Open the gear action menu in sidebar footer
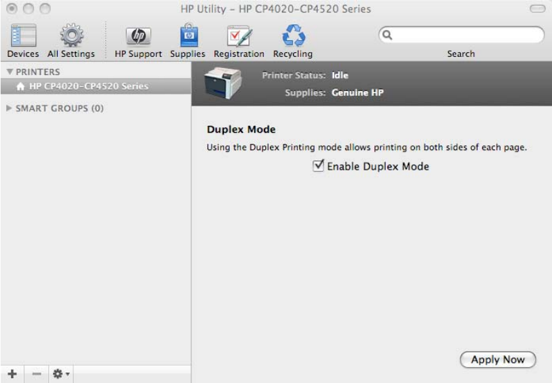 coord(61,373)
